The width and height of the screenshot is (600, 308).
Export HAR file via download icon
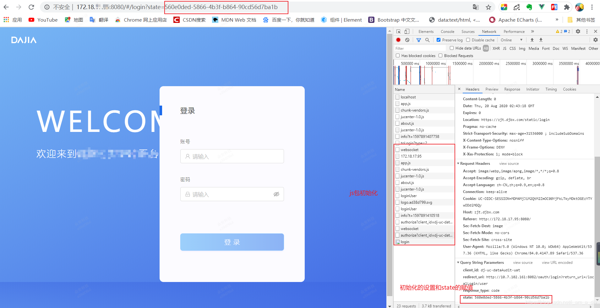(x=541, y=40)
